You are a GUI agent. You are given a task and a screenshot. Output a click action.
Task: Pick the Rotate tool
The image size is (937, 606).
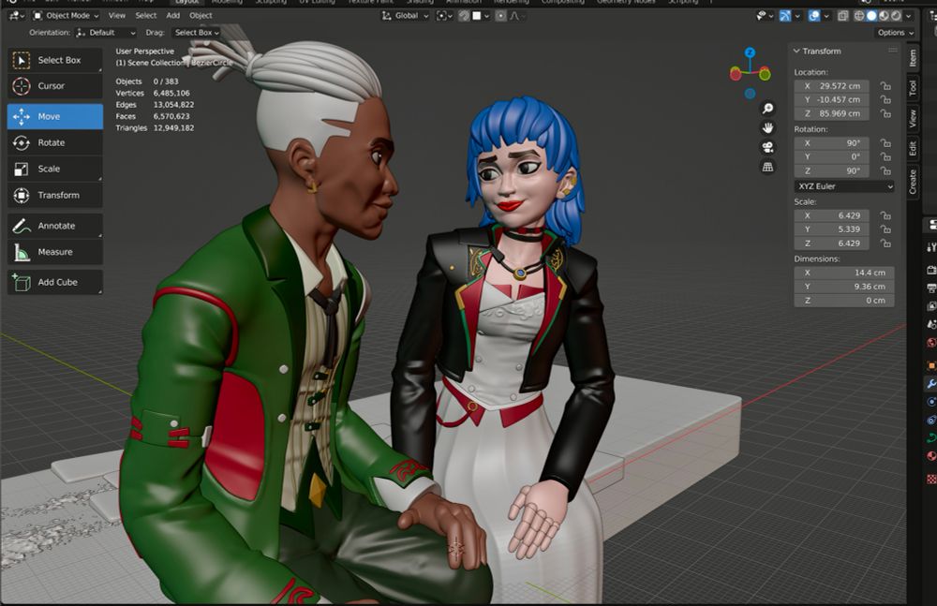click(x=55, y=142)
